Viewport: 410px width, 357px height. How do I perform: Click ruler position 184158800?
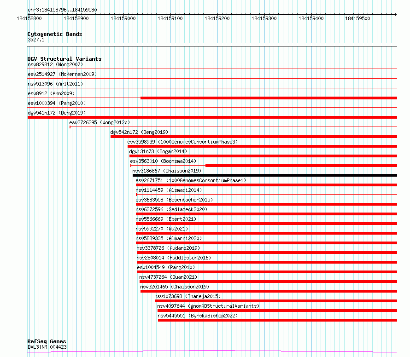point(29,18)
